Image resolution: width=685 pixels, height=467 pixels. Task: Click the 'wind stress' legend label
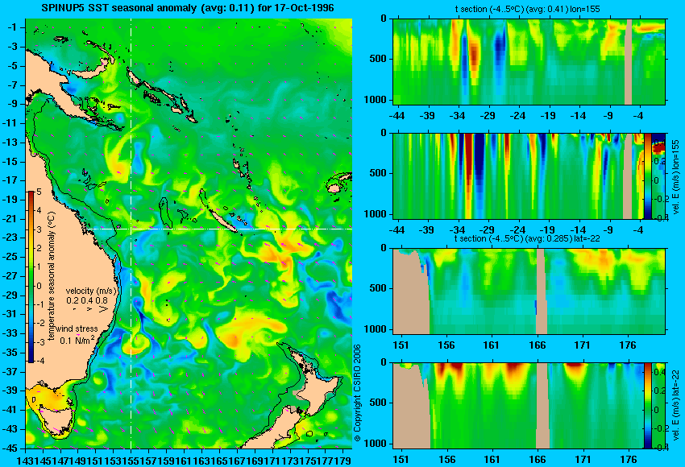click(77, 329)
